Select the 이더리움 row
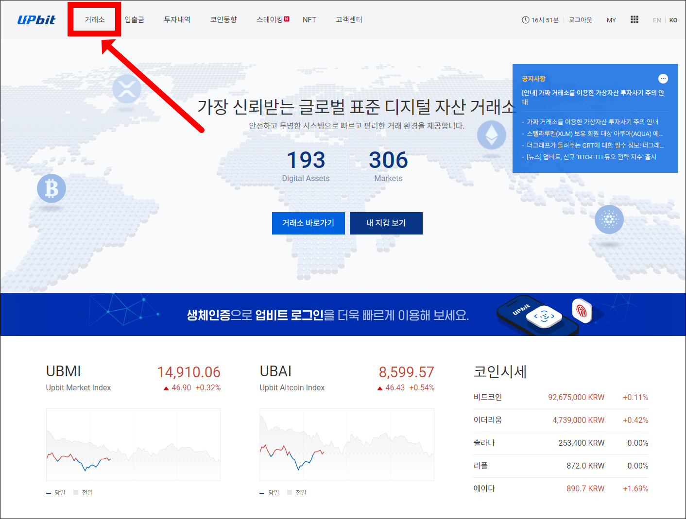Image resolution: width=686 pixels, height=519 pixels. point(561,420)
